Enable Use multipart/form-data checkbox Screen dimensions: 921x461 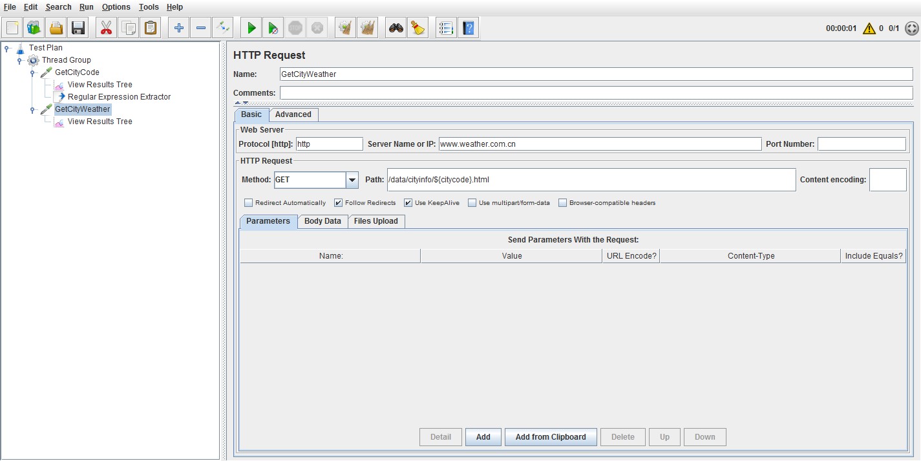coord(472,203)
